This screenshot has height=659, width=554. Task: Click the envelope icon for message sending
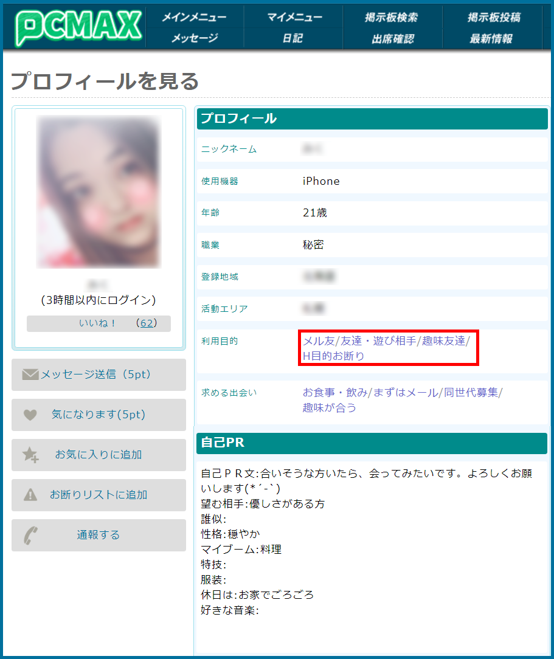30,374
